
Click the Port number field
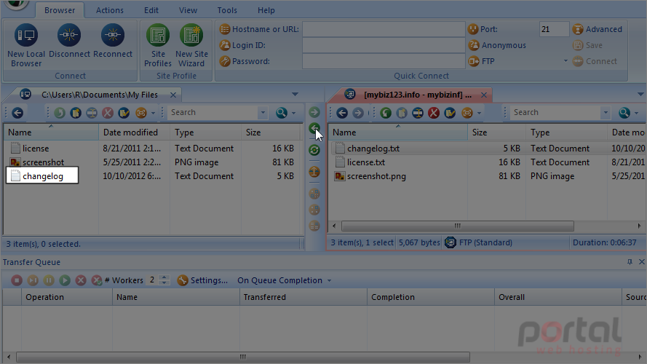[x=554, y=29]
